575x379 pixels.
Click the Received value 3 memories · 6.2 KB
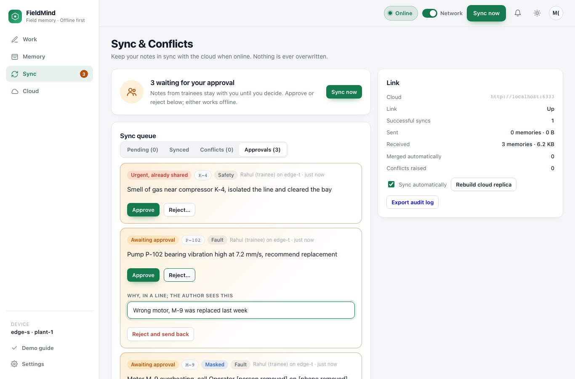528,144
